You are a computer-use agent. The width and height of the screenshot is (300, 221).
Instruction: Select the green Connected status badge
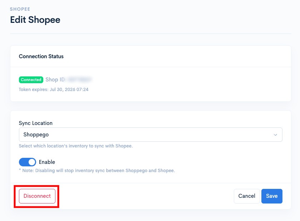(31, 80)
